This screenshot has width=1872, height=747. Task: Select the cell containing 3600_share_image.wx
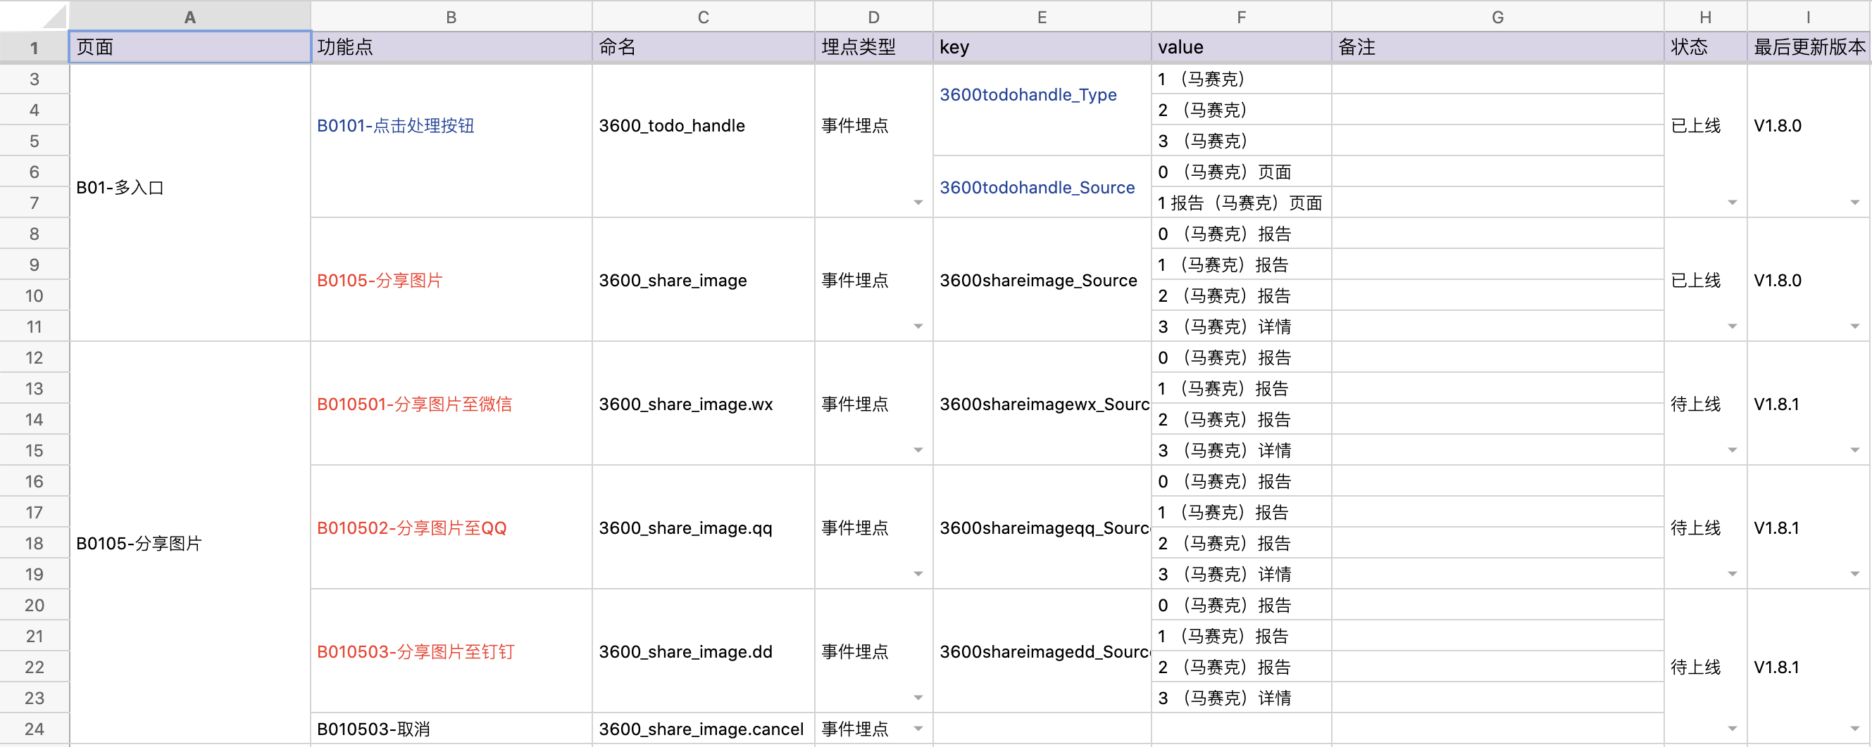point(685,404)
